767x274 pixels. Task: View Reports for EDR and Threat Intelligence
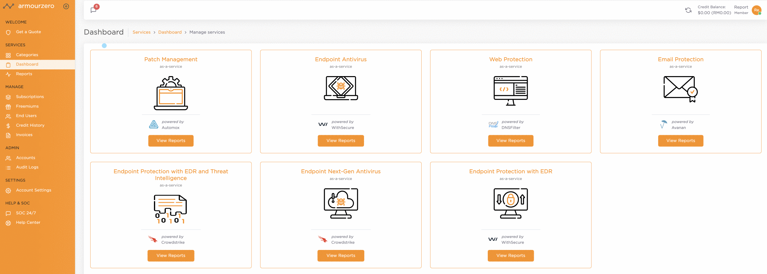pos(171,256)
